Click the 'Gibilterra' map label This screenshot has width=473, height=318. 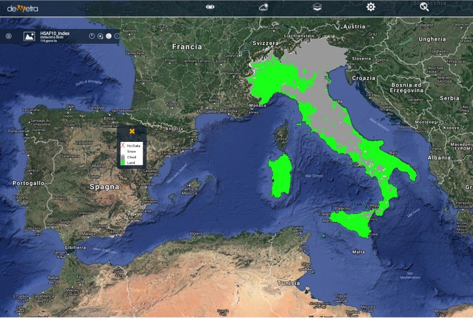click(x=75, y=248)
